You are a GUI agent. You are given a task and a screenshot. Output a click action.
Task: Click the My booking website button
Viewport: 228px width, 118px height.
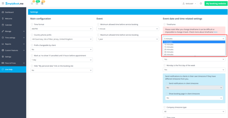(x=215, y=4)
